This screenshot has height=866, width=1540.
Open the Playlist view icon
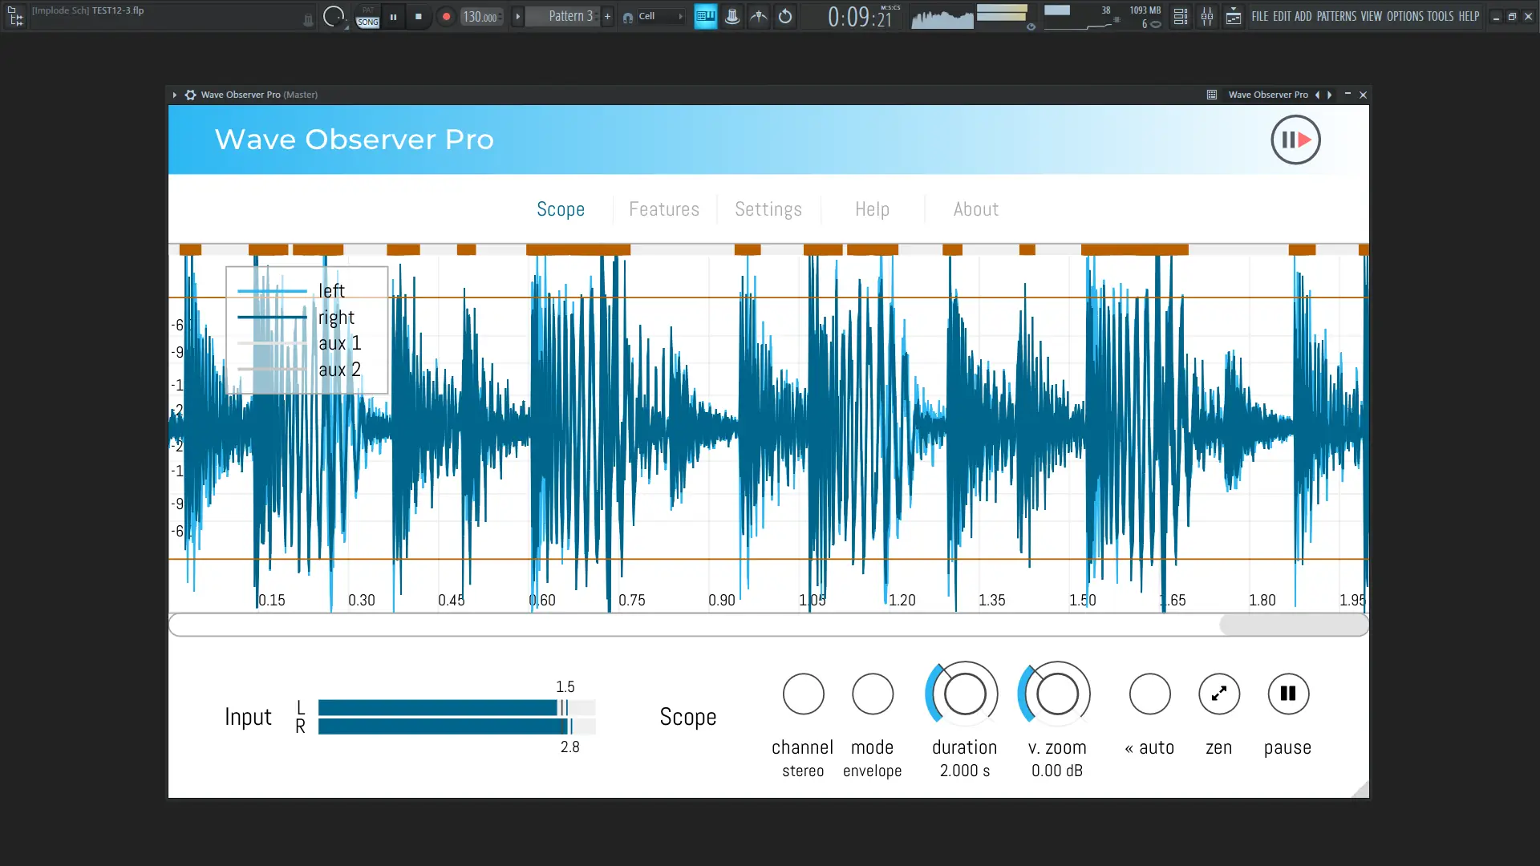[1234, 16]
